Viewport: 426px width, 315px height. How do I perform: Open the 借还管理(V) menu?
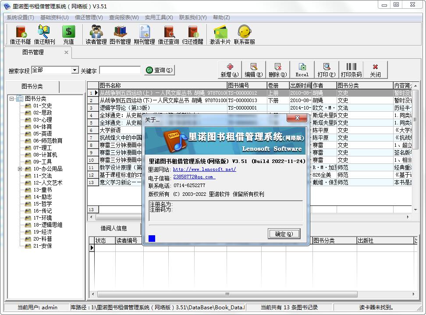[x=89, y=18]
